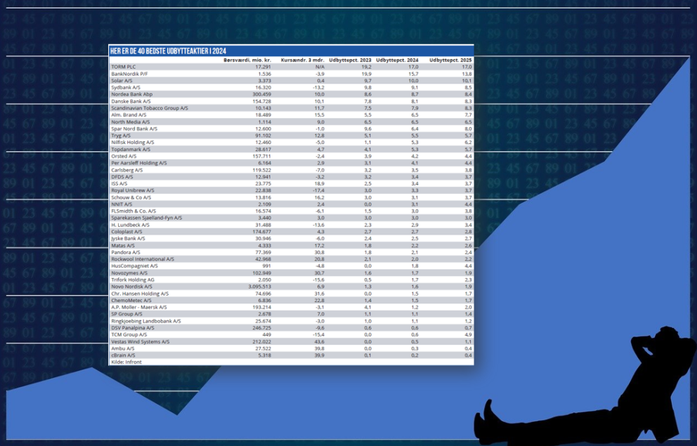697x446 pixels.
Task: Click 'FLSmidth & Co. A/S' company name
Action: (x=133, y=211)
